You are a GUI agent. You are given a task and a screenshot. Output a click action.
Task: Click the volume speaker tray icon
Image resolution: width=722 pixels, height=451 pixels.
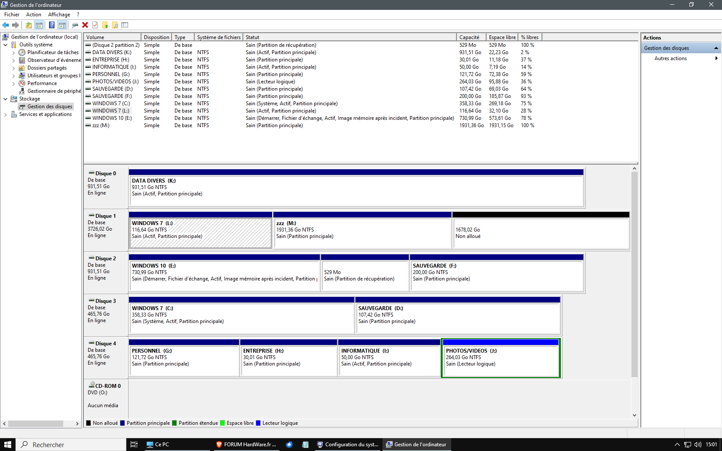698,445
